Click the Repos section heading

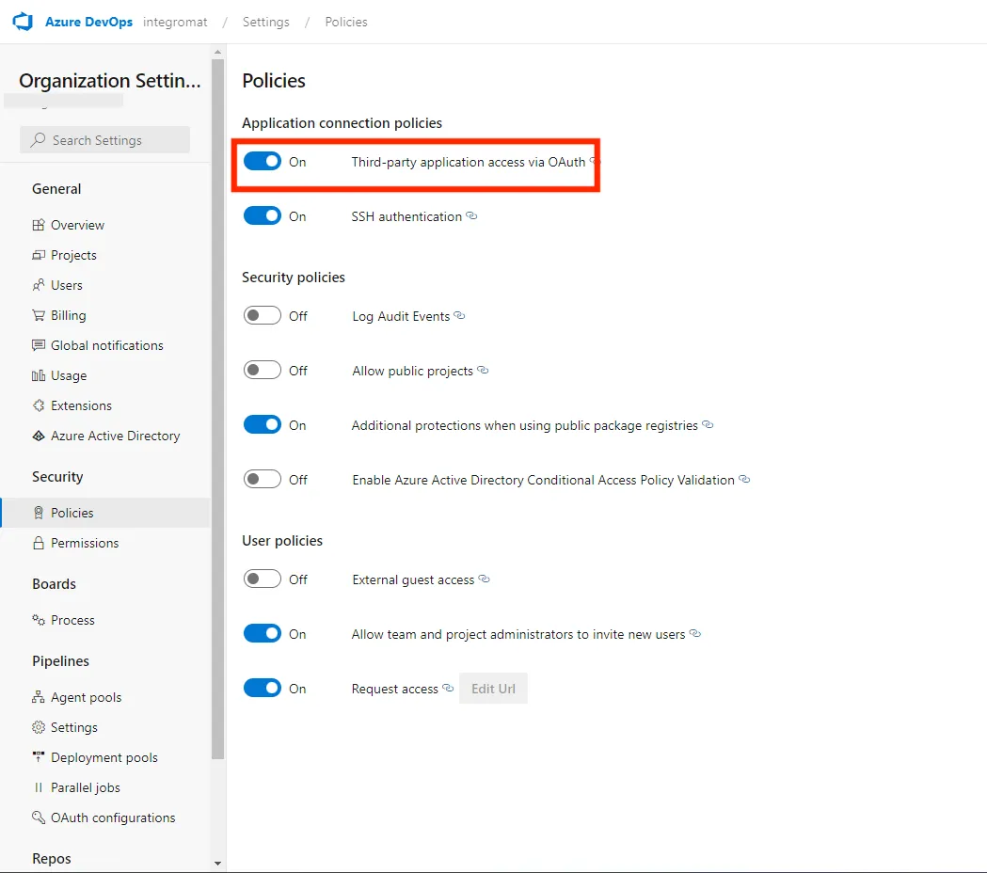pyautogui.click(x=52, y=859)
